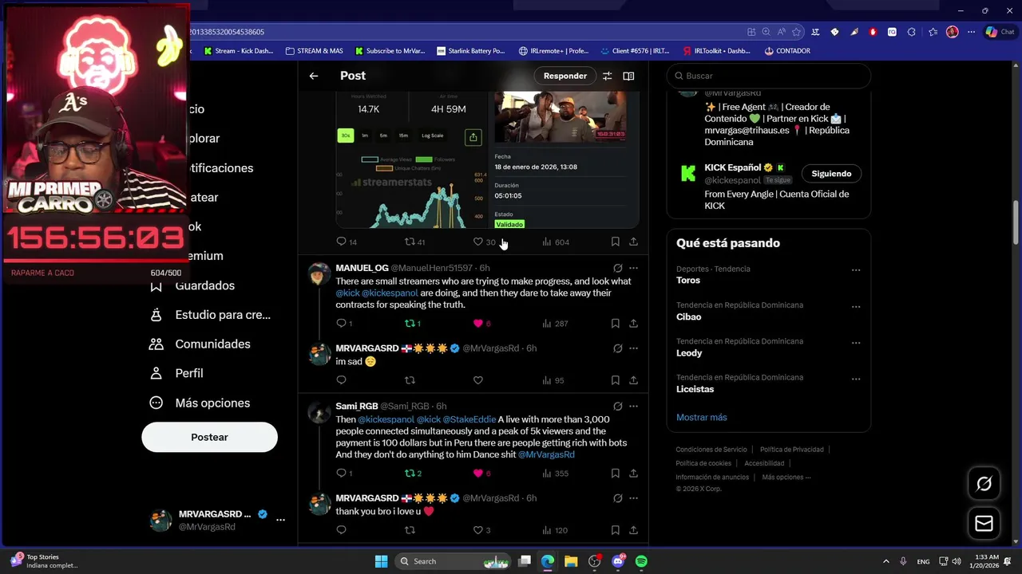
Task: Open more options on 'thank you bro' reply
Action: point(633,498)
